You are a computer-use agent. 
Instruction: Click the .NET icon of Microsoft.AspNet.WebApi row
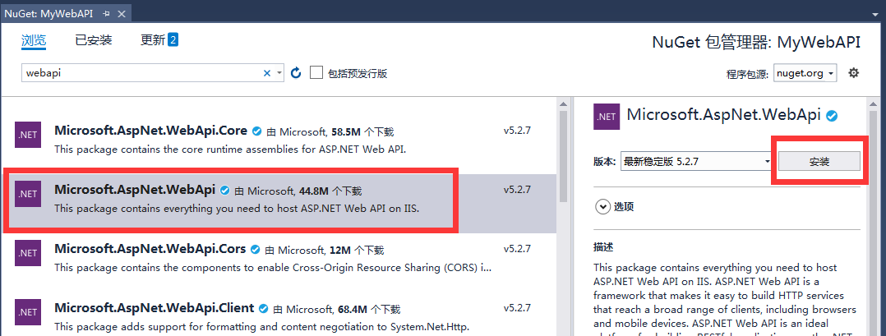coord(28,194)
